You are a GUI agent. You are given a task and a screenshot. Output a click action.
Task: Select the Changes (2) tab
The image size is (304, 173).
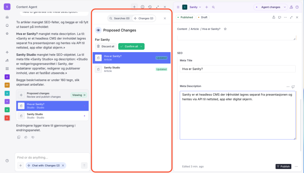pyautogui.click(x=144, y=19)
